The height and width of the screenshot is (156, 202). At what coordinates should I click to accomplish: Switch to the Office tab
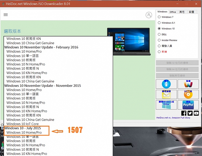point(173,12)
